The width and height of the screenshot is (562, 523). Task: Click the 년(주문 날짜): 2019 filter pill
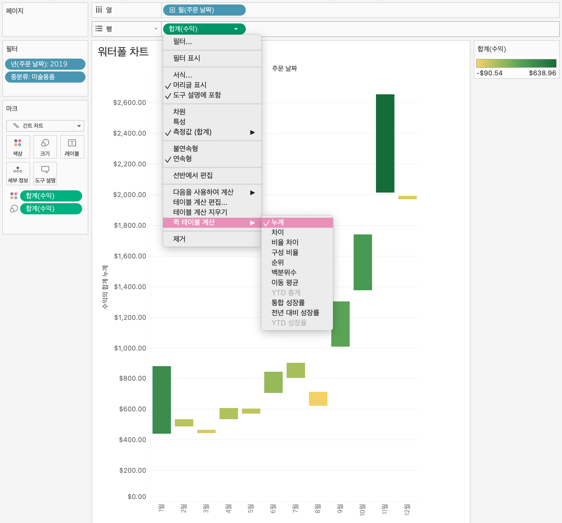click(x=45, y=64)
